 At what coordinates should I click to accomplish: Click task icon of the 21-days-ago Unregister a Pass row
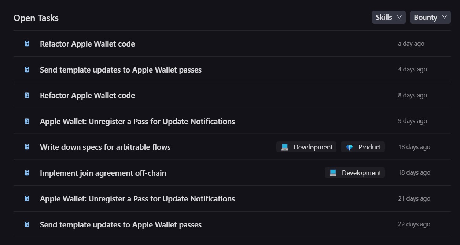pyautogui.click(x=27, y=198)
